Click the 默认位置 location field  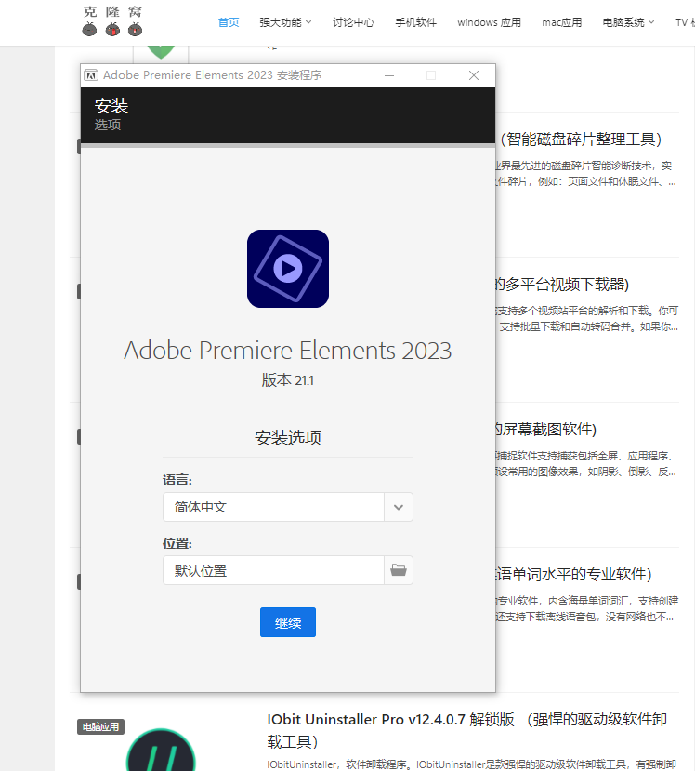tap(273, 570)
